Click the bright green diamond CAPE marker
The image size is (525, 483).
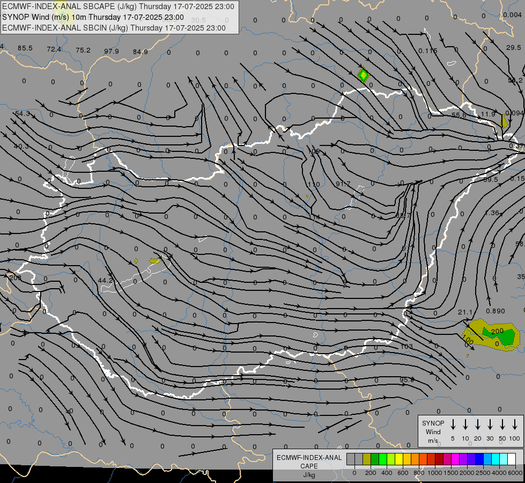click(x=363, y=75)
